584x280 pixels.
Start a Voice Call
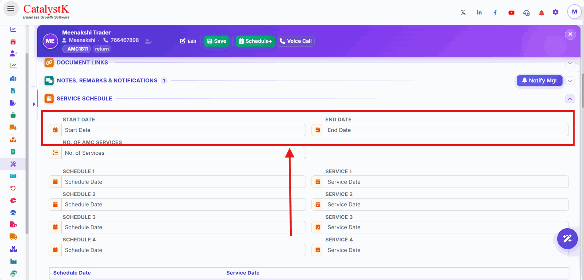(296, 41)
